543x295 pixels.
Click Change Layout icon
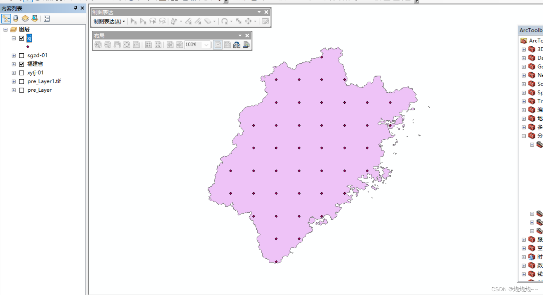pos(237,45)
